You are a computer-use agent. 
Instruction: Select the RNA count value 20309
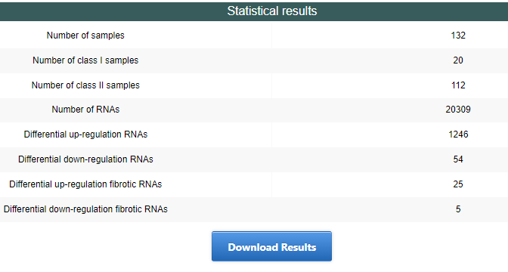click(458, 110)
